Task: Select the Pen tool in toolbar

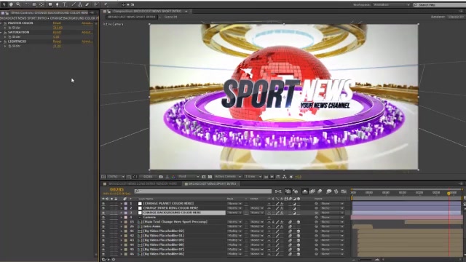Action: (57, 4)
